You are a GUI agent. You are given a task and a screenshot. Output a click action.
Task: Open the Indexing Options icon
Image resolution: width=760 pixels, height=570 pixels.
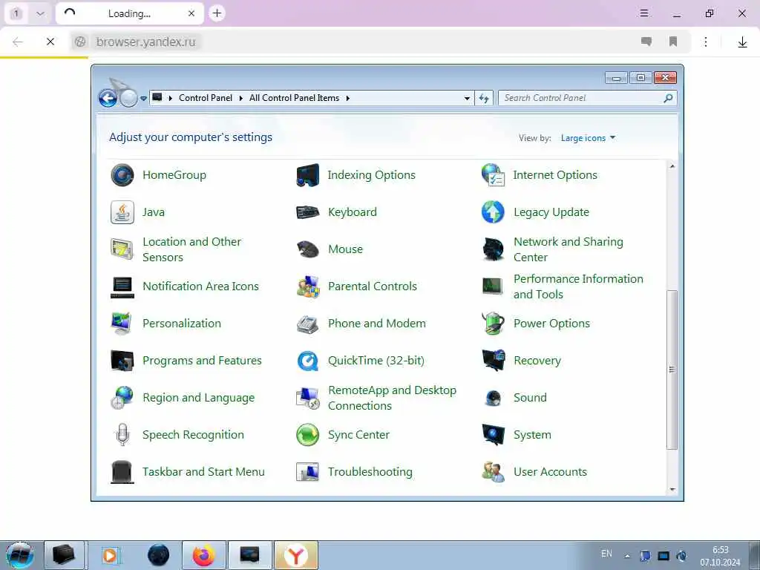click(308, 175)
